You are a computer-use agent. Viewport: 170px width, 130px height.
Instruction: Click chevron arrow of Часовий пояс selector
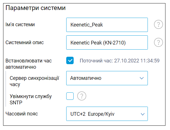[143, 114]
